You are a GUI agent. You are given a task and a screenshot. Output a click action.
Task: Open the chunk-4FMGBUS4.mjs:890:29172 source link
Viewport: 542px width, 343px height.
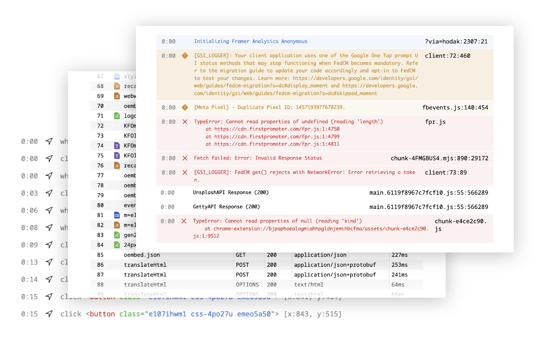pos(439,158)
